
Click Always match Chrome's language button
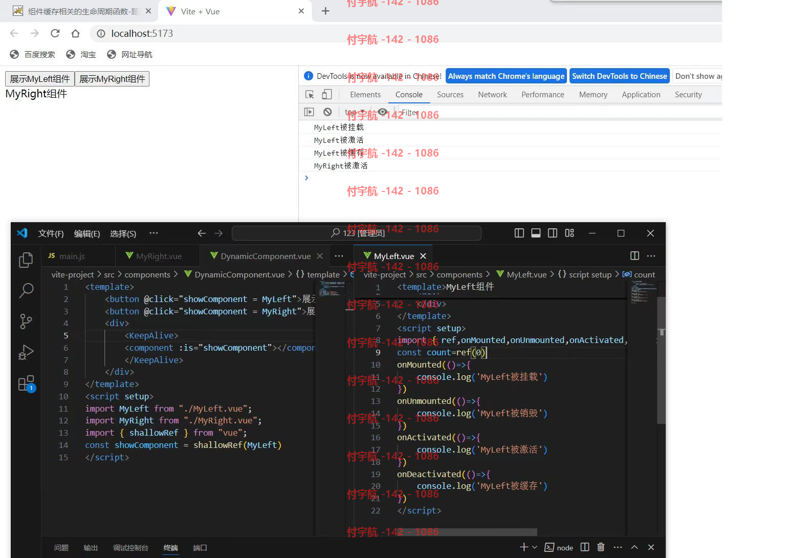point(506,76)
